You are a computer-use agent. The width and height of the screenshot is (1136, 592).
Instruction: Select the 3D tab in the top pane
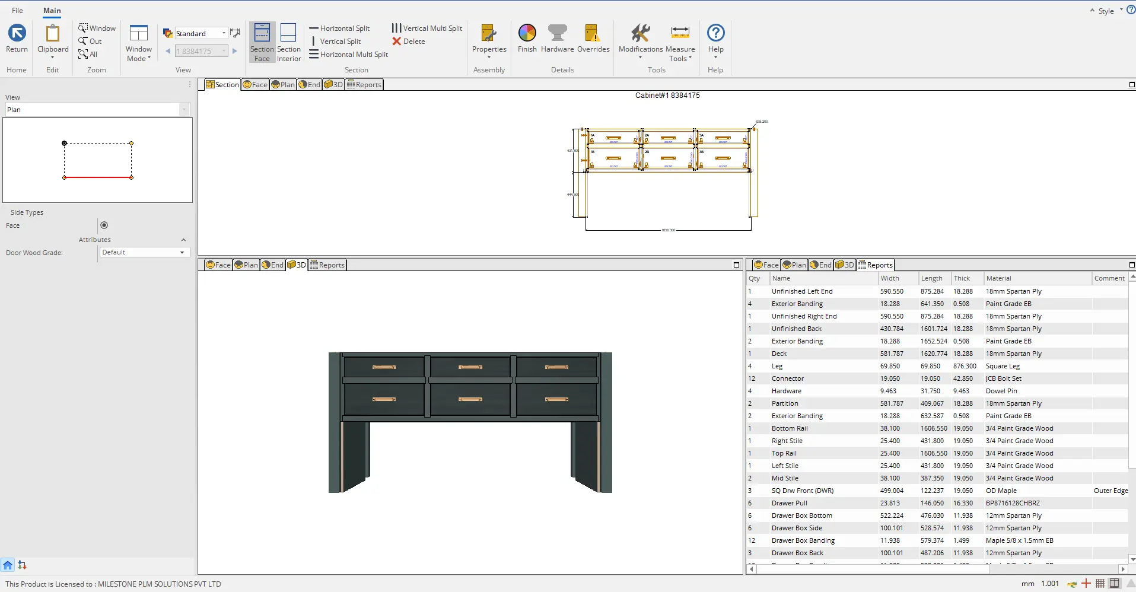[333, 84]
